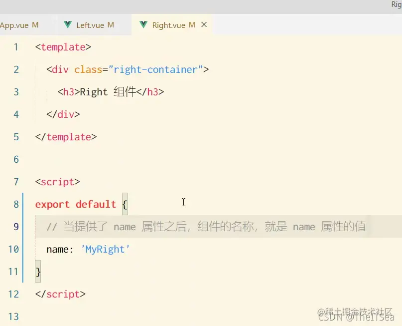This screenshot has width=402, height=326.
Task: Place cursor in opening <template> tag
Action: [x=63, y=47]
